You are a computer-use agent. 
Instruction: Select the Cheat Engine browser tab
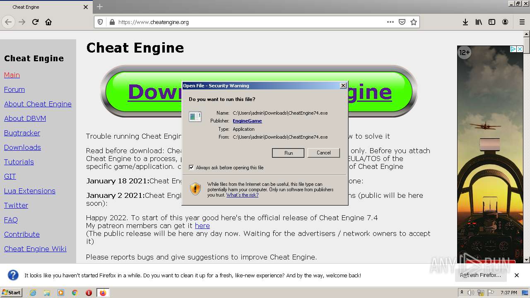pyautogui.click(x=46, y=7)
